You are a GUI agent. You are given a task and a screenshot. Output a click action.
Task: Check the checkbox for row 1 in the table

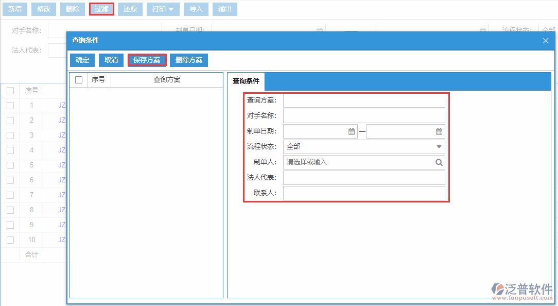pyautogui.click(x=11, y=105)
